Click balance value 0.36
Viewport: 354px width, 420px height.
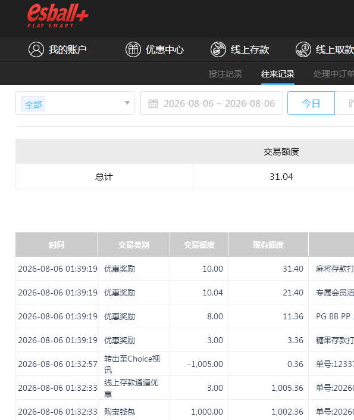(x=295, y=364)
